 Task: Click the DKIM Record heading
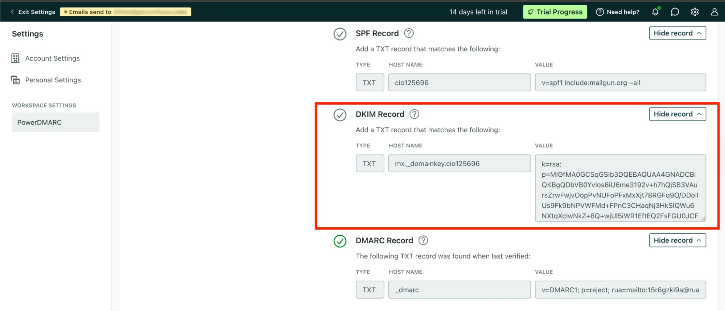pyautogui.click(x=380, y=114)
